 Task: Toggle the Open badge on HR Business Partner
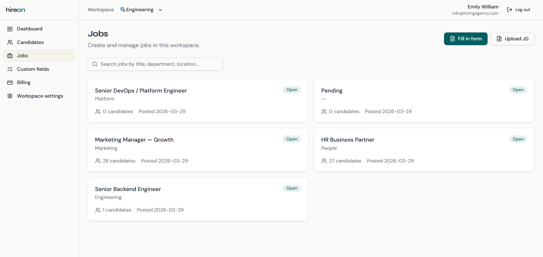[518, 139]
